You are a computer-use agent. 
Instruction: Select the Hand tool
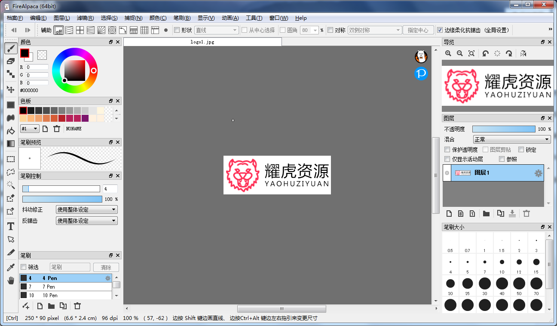[x=11, y=281]
